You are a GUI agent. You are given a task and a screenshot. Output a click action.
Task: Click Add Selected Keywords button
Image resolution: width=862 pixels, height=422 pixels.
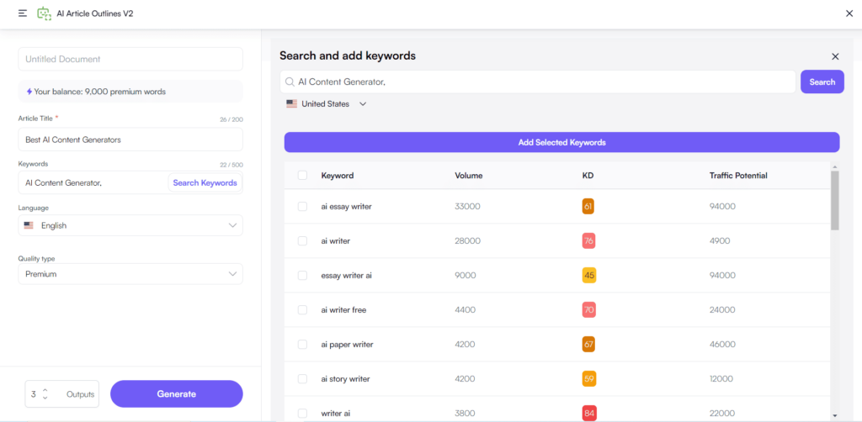561,142
